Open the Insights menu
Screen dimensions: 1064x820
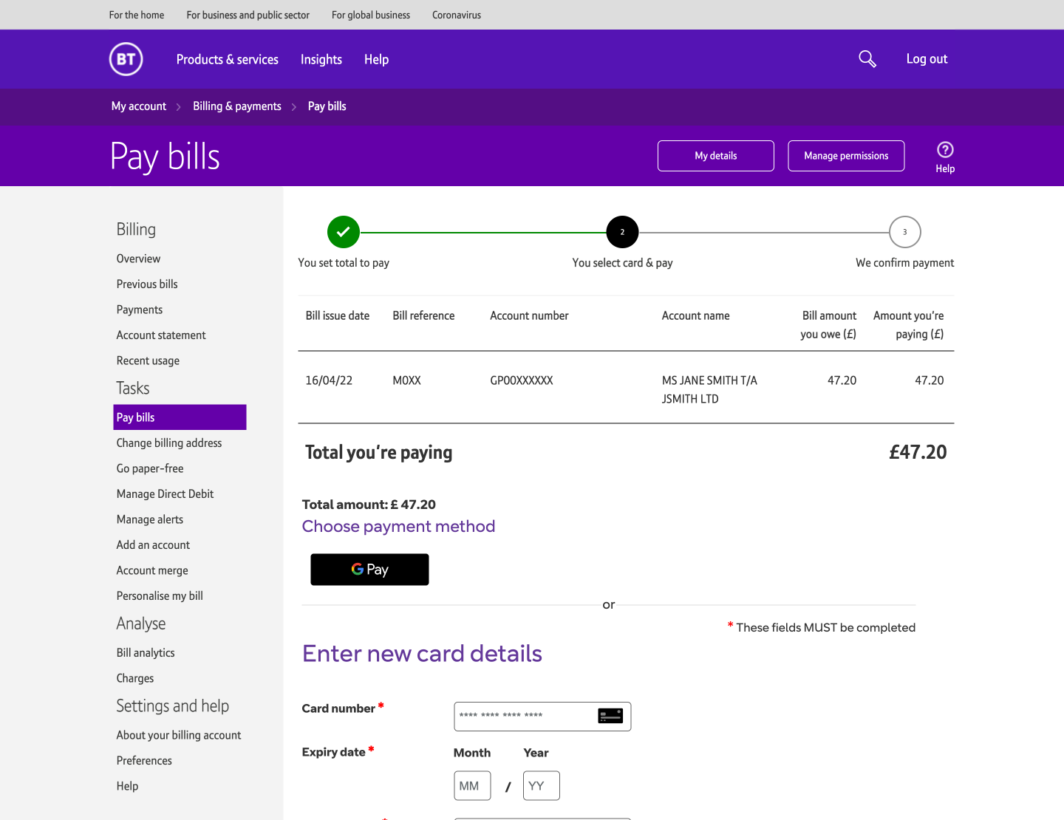tap(321, 60)
